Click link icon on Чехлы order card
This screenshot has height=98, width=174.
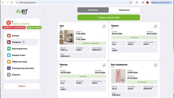pos(104,65)
